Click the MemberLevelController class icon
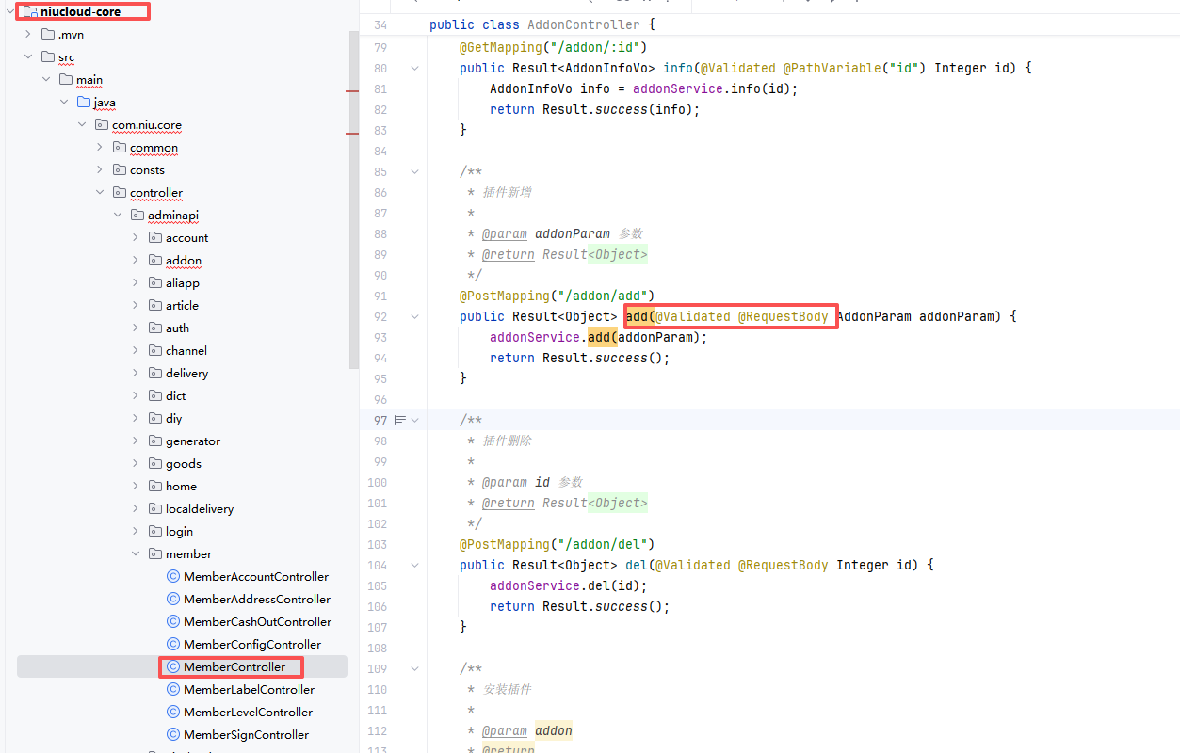Viewport: 1180px width, 753px height. pos(172,713)
